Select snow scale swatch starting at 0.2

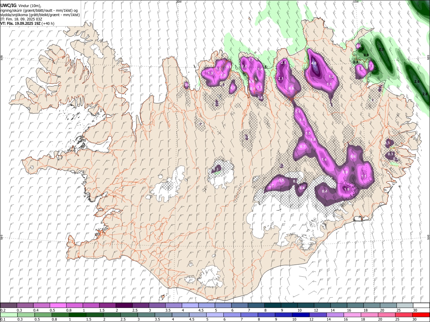pyautogui.click(x=8, y=305)
